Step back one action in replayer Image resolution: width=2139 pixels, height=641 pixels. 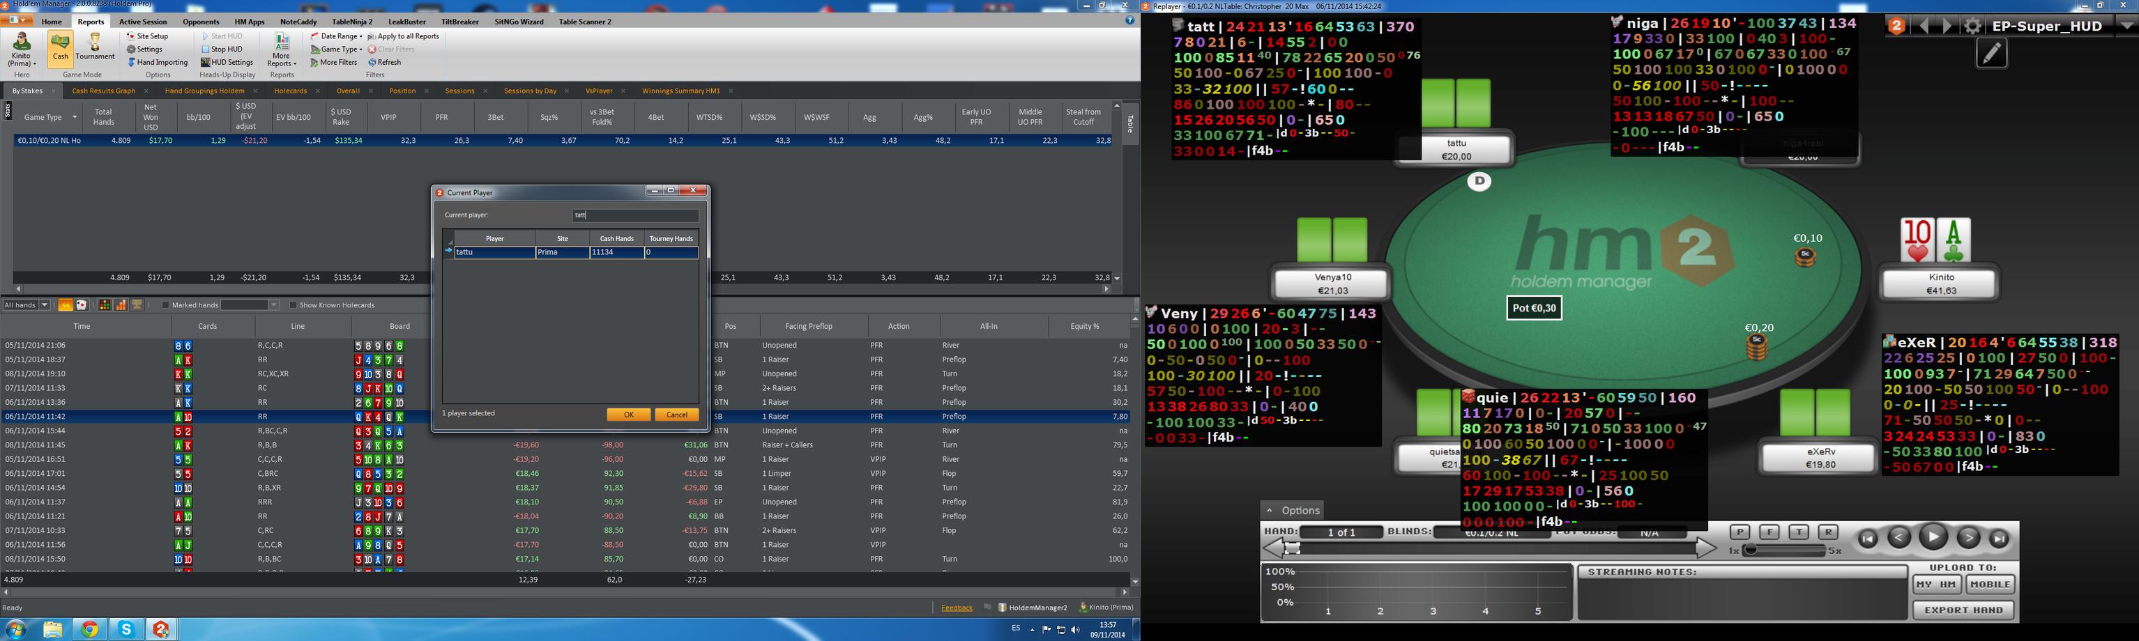pyautogui.click(x=1899, y=538)
